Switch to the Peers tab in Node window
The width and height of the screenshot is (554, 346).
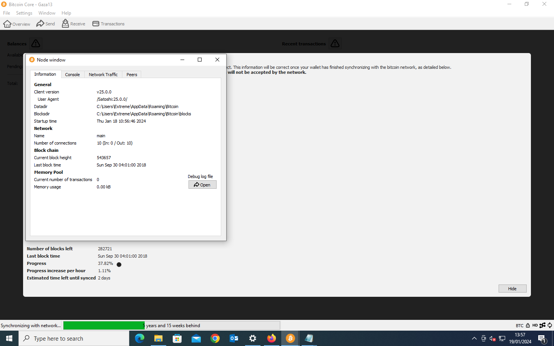[132, 75]
